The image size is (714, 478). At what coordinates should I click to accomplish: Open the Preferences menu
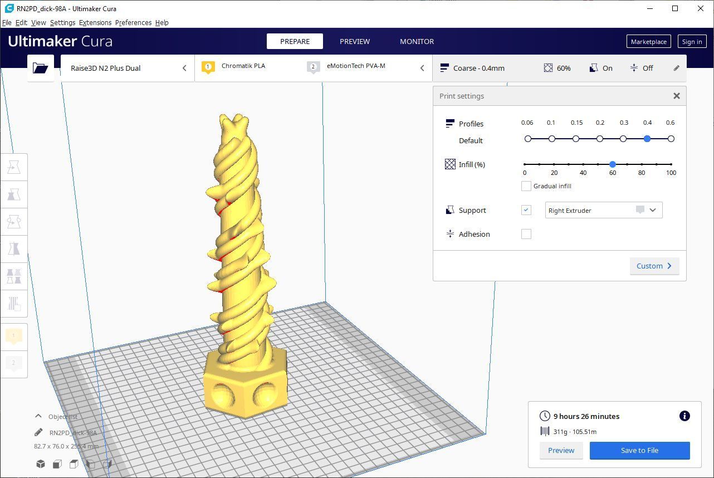(133, 23)
